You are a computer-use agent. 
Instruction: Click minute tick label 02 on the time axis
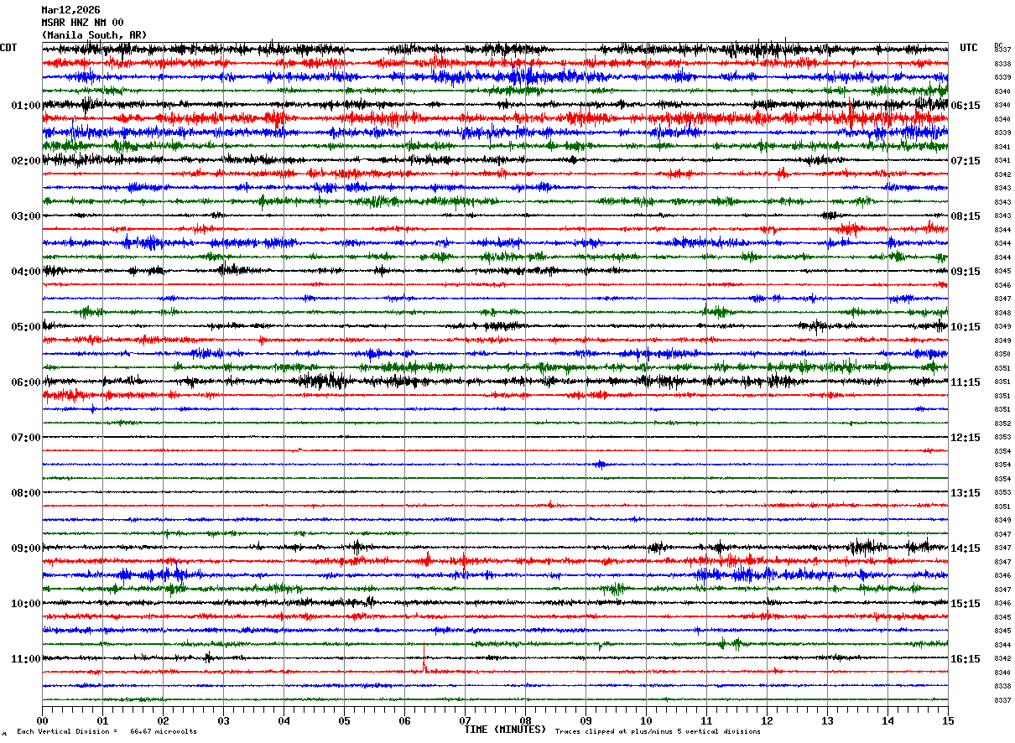163,720
